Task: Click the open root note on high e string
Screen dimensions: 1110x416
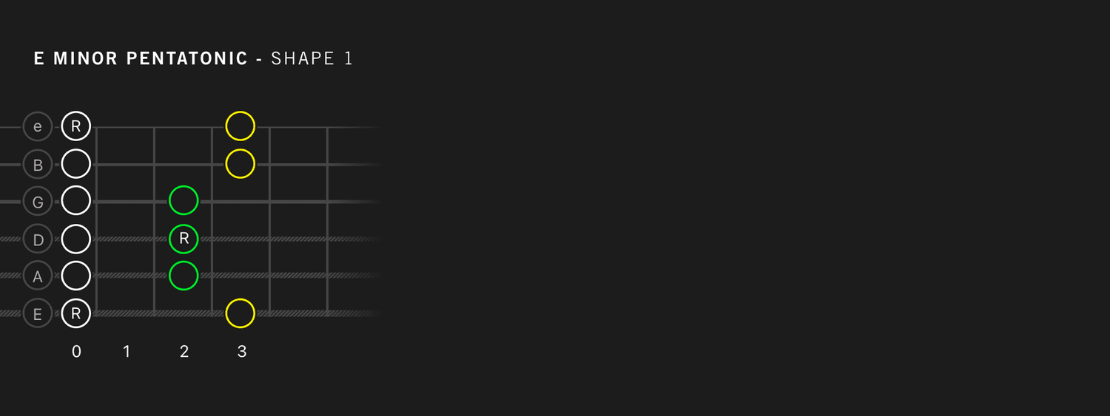Action: coord(75,126)
